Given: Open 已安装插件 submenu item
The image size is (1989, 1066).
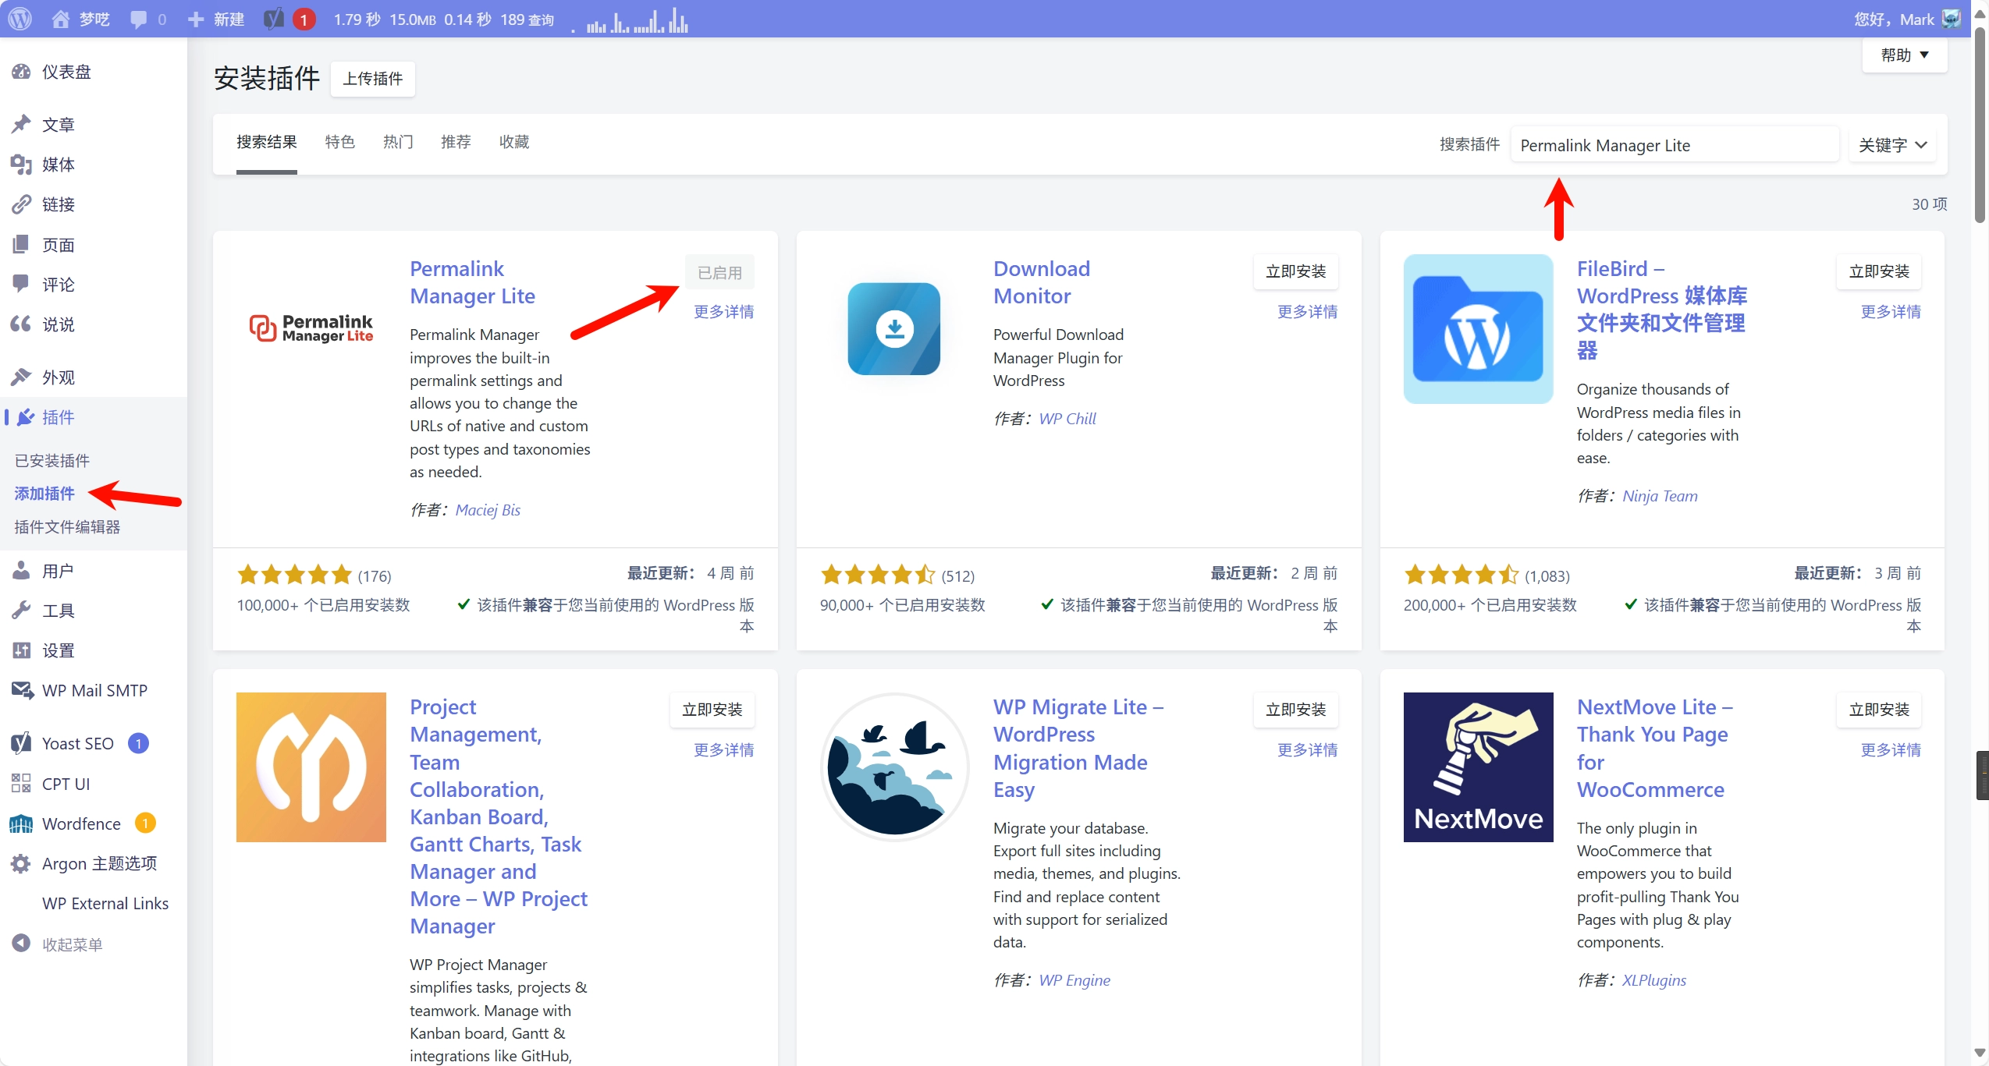Looking at the screenshot, I should click(52, 460).
